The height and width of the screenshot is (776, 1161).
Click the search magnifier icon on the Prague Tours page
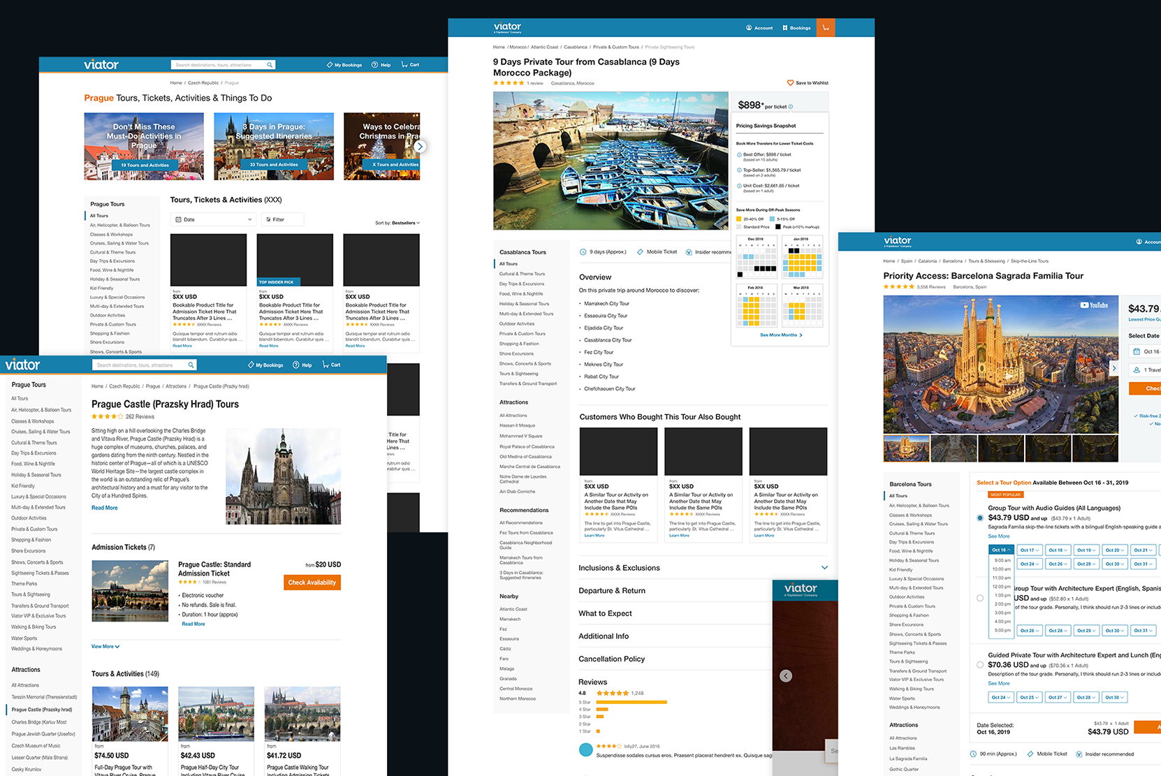270,65
